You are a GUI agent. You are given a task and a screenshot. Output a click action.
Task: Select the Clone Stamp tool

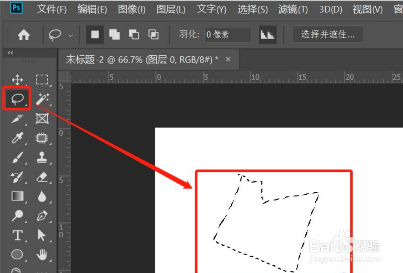(x=42, y=157)
